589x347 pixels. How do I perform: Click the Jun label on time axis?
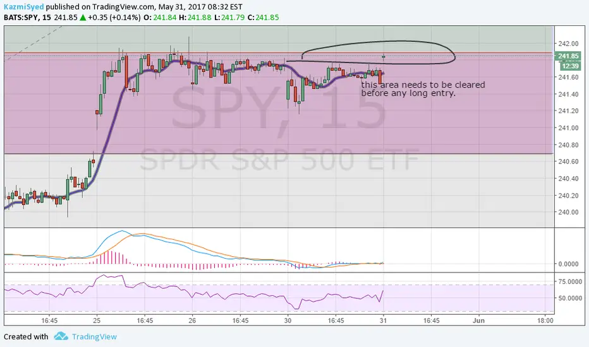pos(478,321)
